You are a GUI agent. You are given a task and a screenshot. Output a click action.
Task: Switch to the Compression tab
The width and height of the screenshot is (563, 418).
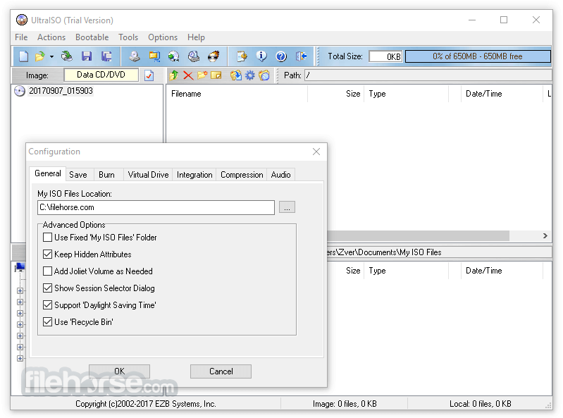(x=242, y=175)
